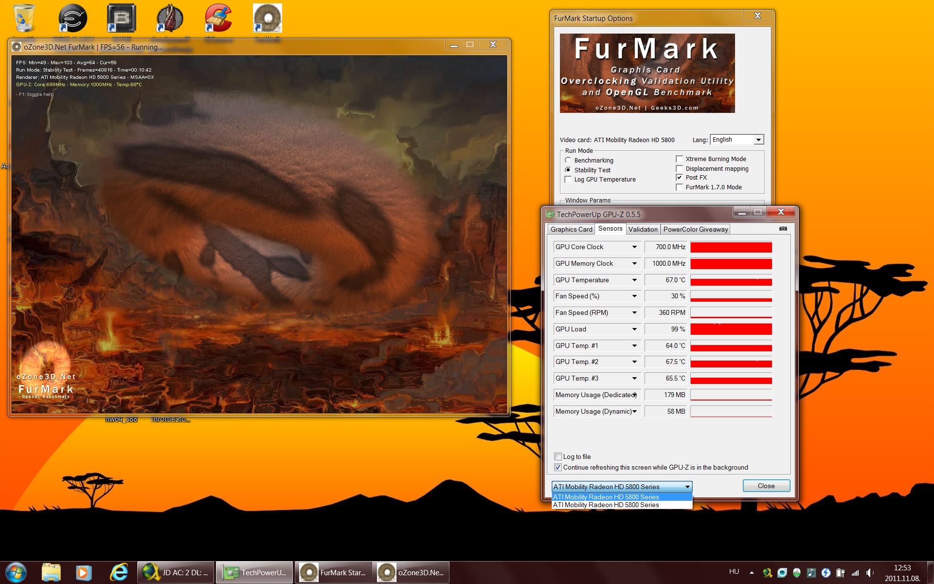
Task: Choose first highlighted ATI Mobility Radeon entry
Action: pos(622,497)
